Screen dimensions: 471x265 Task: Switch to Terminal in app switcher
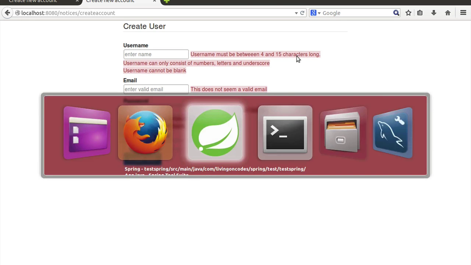coord(285,133)
